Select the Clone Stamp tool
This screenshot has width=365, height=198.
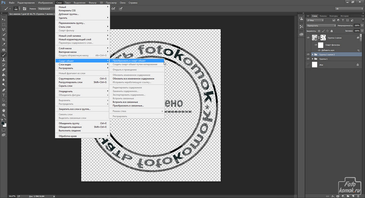tap(4, 60)
